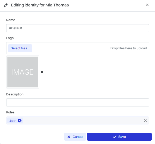Open the Select files... upload button

pyautogui.click(x=20, y=48)
